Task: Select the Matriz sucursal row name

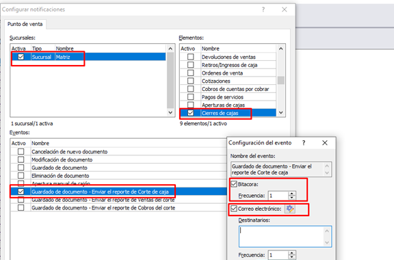Action: point(63,57)
